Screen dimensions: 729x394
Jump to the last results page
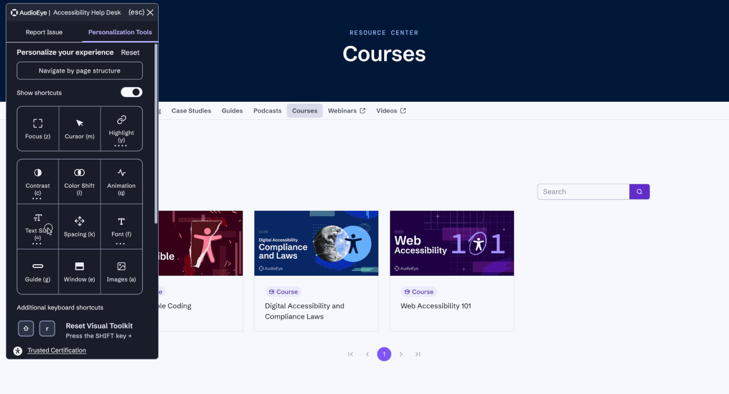click(418, 354)
